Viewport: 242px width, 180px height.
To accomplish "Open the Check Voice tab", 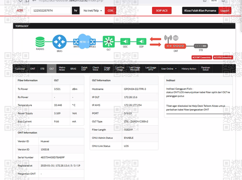I will click(x=95, y=69).
